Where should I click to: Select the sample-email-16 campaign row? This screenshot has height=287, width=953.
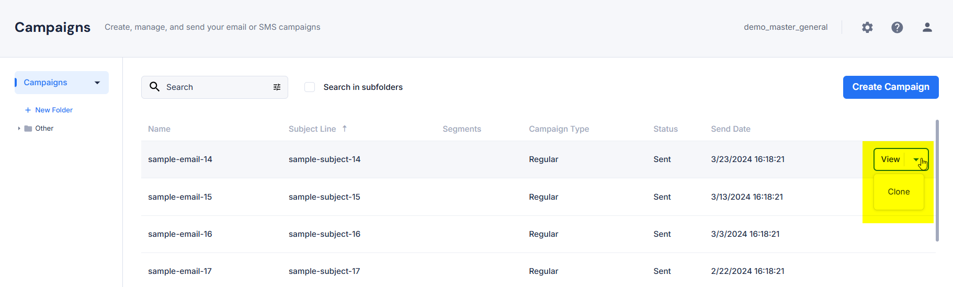538,234
